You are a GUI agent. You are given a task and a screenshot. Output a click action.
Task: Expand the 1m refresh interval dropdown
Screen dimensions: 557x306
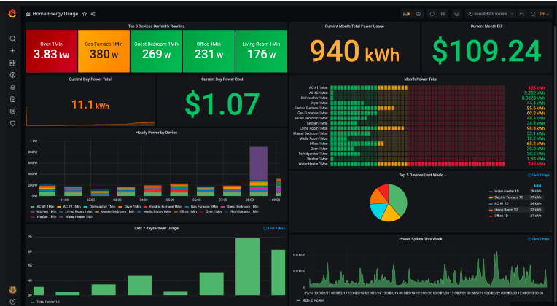pos(544,14)
